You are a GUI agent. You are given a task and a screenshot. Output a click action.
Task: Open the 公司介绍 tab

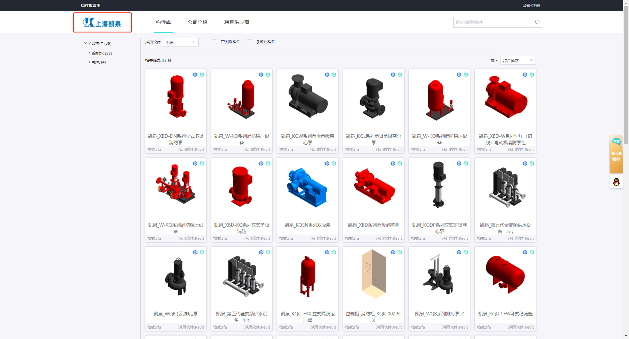[198, 22]
